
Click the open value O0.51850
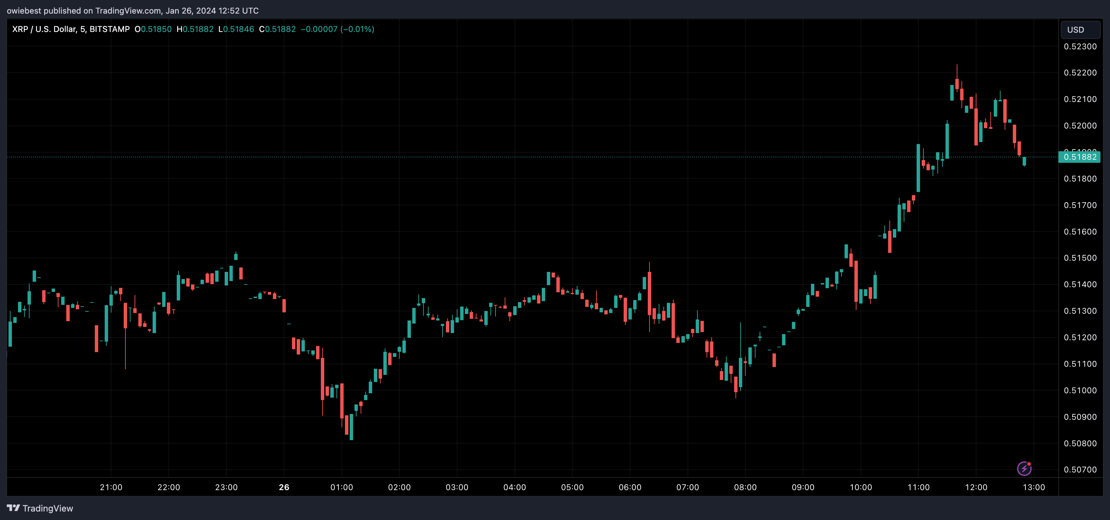tap(153, 29)
